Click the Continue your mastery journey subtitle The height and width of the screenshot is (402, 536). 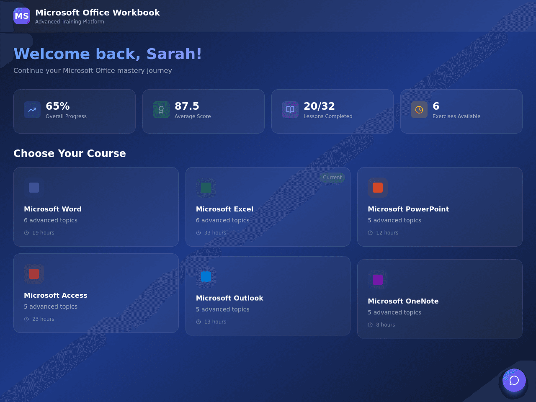pos(93,70)
